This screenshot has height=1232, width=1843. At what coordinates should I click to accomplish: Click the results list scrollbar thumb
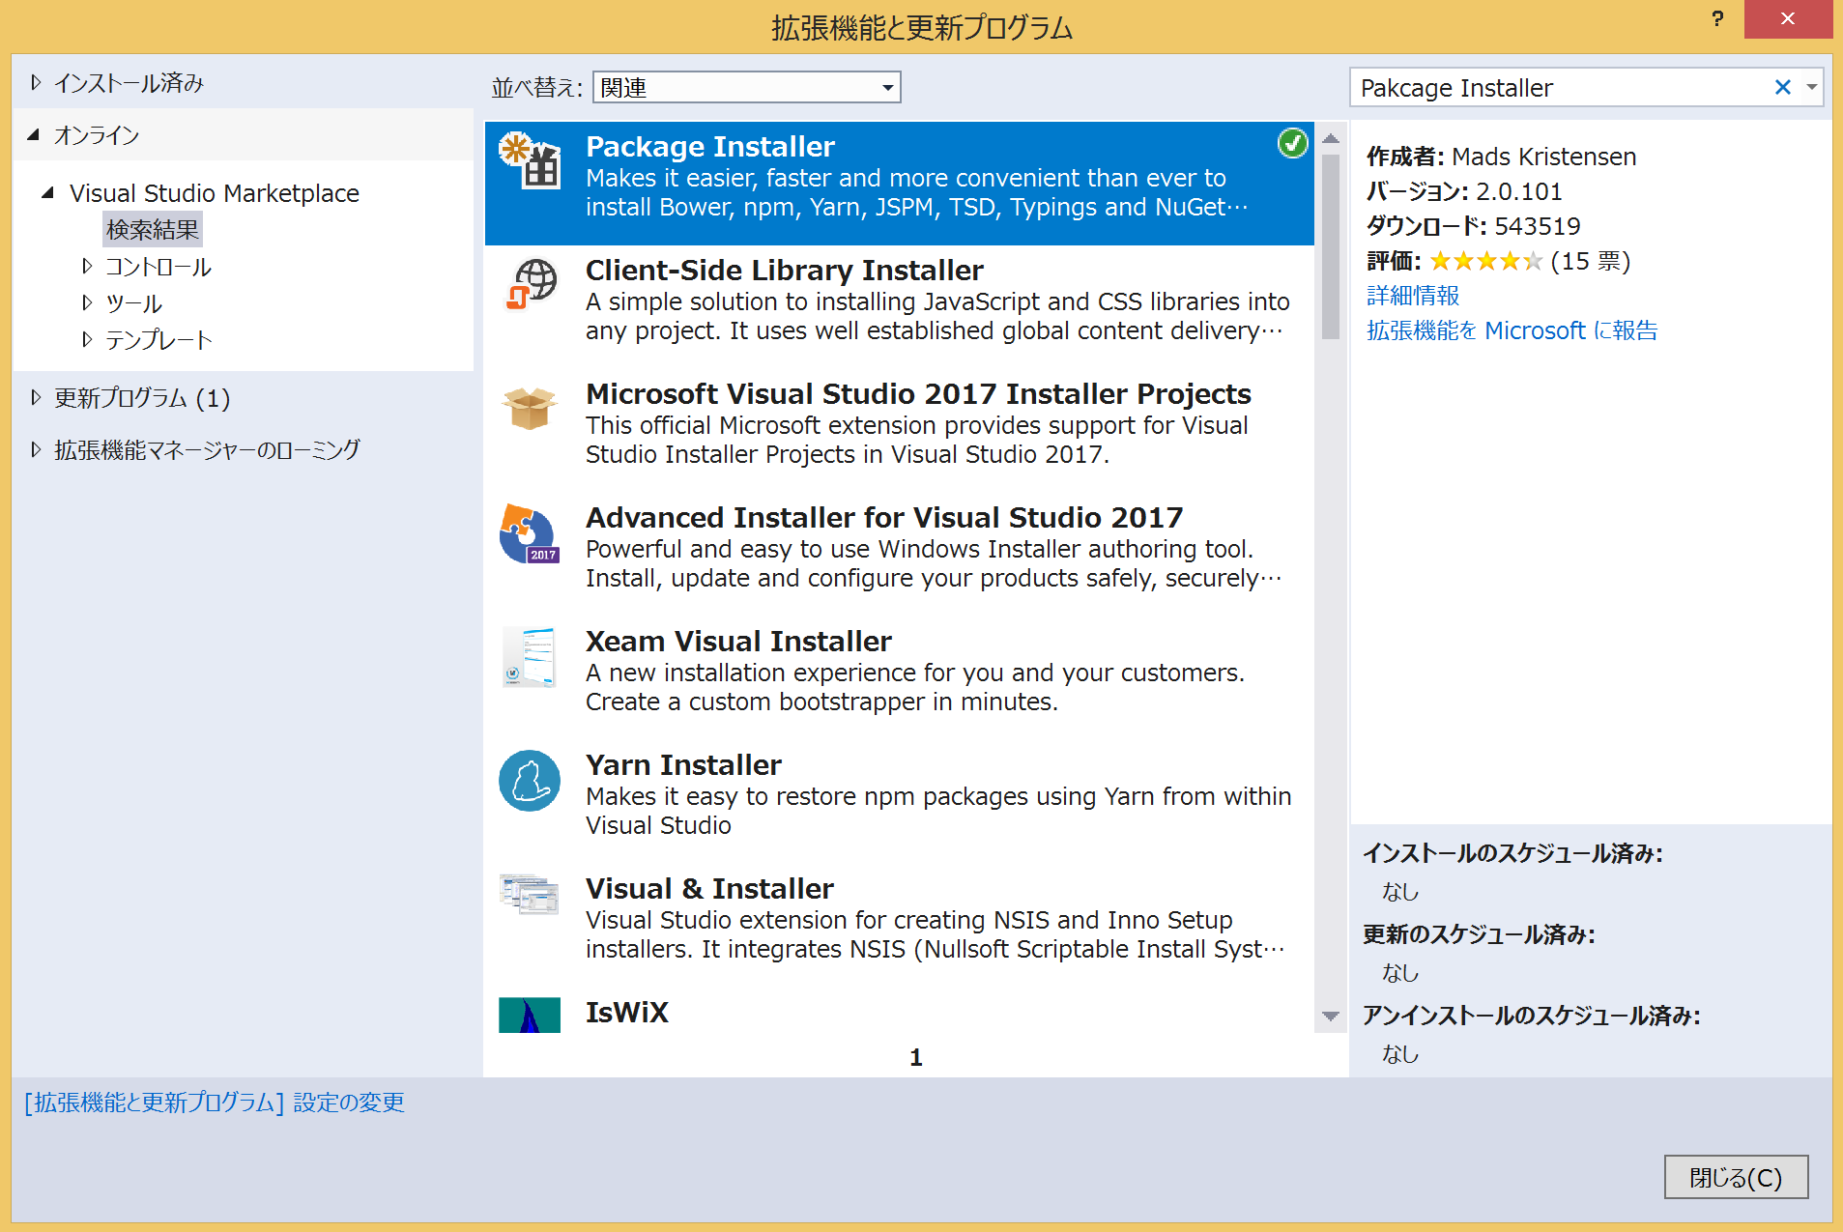pyautogui.click(x=1331, y=246)
